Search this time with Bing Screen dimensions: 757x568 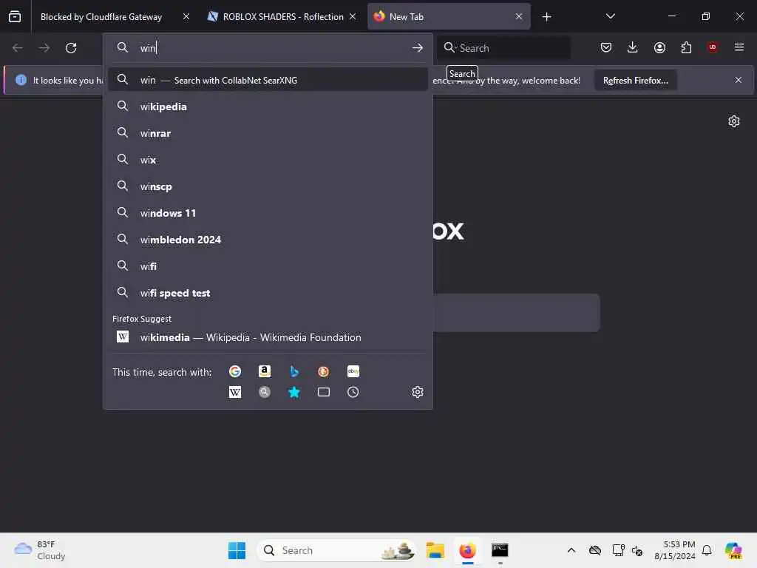(x=294, y=371)
